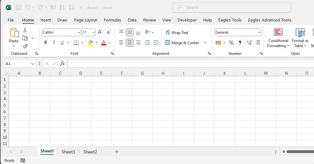Click the Undo arrow icon
This screenshot has width=314, height=164.
point(28,7)
